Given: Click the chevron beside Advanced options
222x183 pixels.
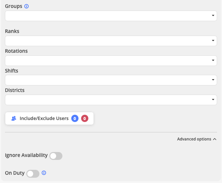Looking at the screenshot, I should coord(215,139).
